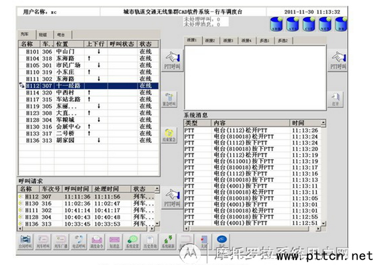This screenshot has height=265, width=375.
Task: Click the SDR database status icon
Action: [x=277, y=25]
